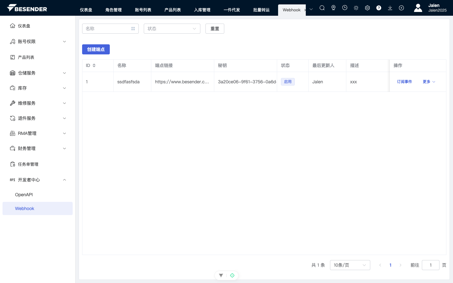Open help question mark icon
Viewport: 453px width, 283px height.
point(379,8)
